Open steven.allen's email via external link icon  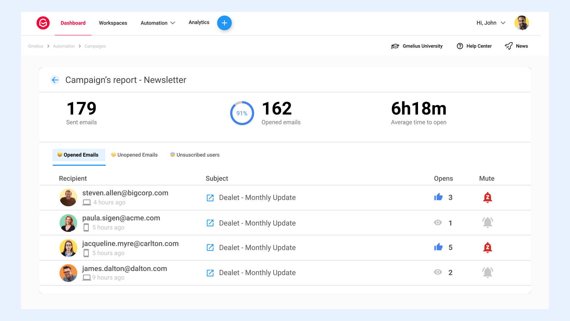[x=210, y=198]
